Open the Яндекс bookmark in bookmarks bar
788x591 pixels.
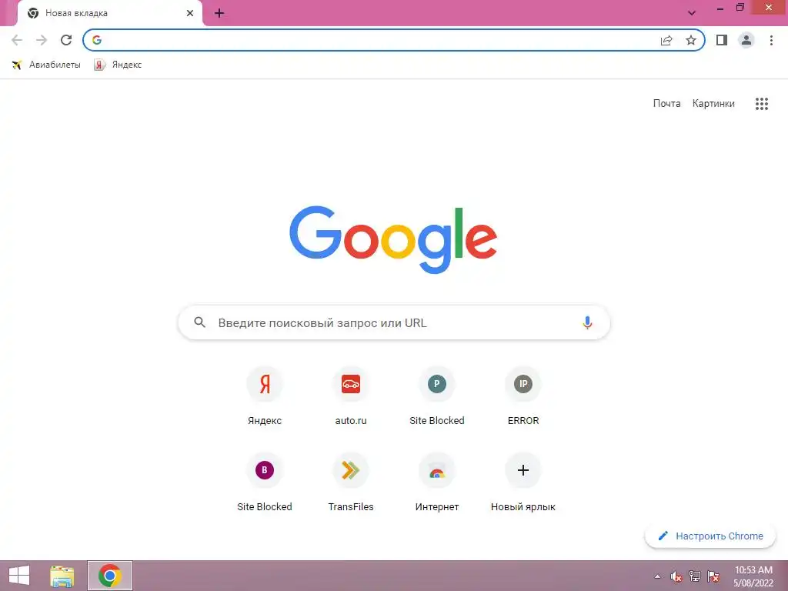pyautogui.click(x=118, y=65)
